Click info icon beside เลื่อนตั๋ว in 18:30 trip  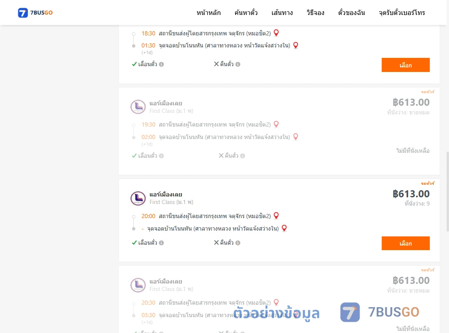click(161, 64)
